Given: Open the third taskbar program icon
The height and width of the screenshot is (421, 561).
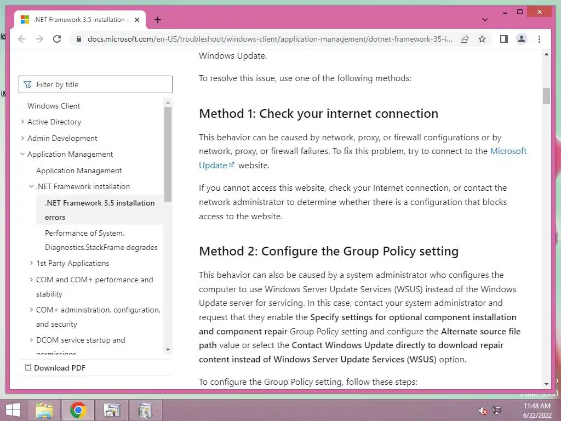Looking at the screenshot, I should pos(112,410).
